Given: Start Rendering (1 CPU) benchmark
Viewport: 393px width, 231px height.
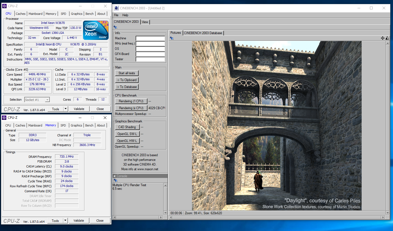Looking at the screenshot, I should coord(131,101).
